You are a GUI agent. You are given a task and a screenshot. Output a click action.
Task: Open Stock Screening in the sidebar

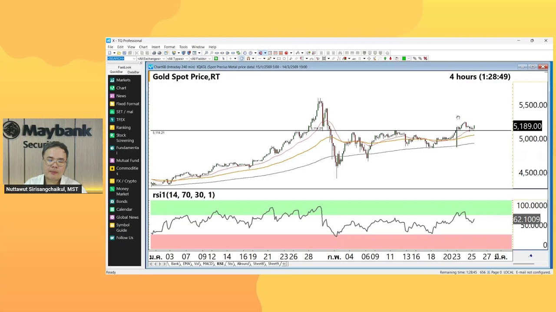[122, 138]
